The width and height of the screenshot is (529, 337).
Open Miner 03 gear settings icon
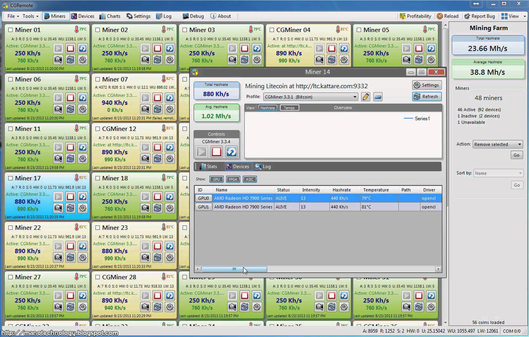[x=257, y=60]
